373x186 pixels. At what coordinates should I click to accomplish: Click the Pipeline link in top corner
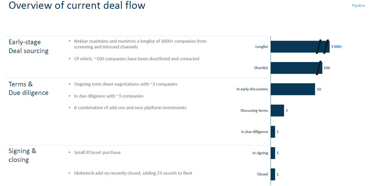(x=358, y=5)
